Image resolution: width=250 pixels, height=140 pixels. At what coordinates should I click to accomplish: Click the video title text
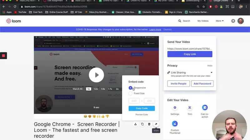click(77, 130)
